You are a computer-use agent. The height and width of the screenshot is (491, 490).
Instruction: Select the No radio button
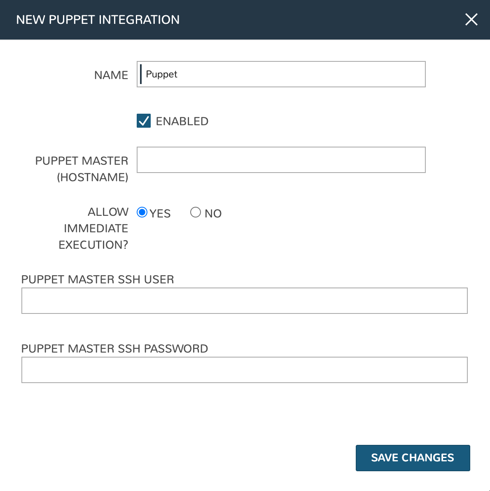coord(196,212)
